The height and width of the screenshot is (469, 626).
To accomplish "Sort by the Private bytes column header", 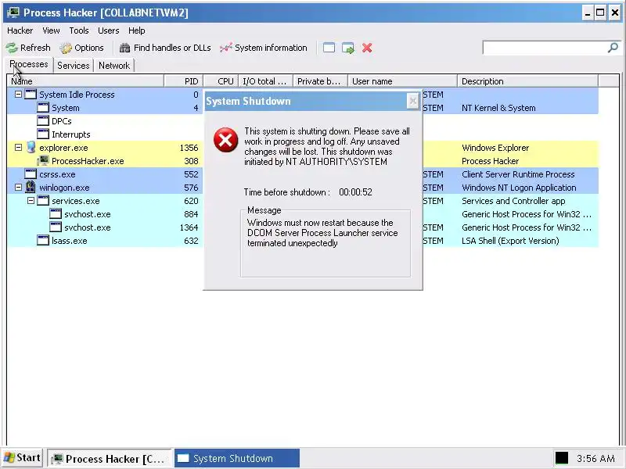I will pyautogui.click(x=320, y=81).
